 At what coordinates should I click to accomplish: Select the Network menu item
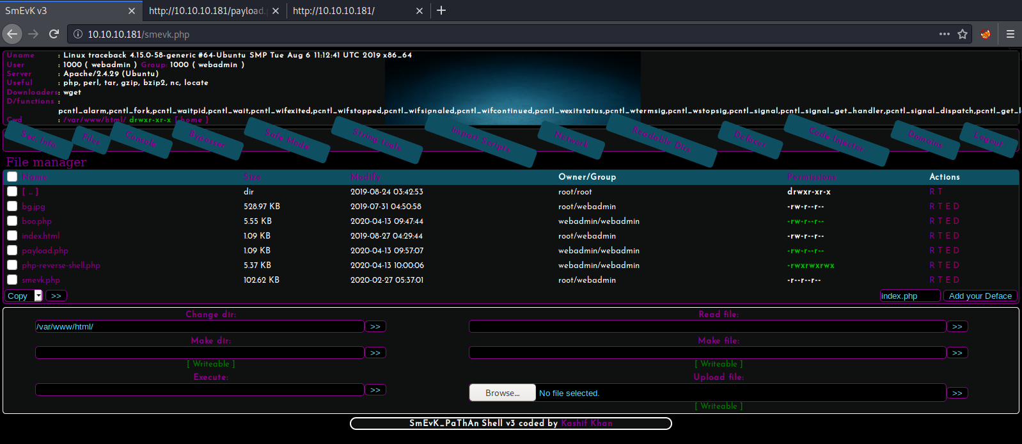572,139
